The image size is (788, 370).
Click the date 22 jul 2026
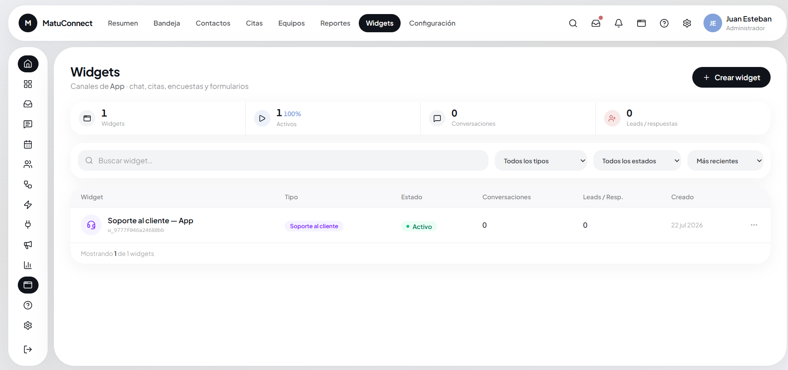tap(687, 225)
